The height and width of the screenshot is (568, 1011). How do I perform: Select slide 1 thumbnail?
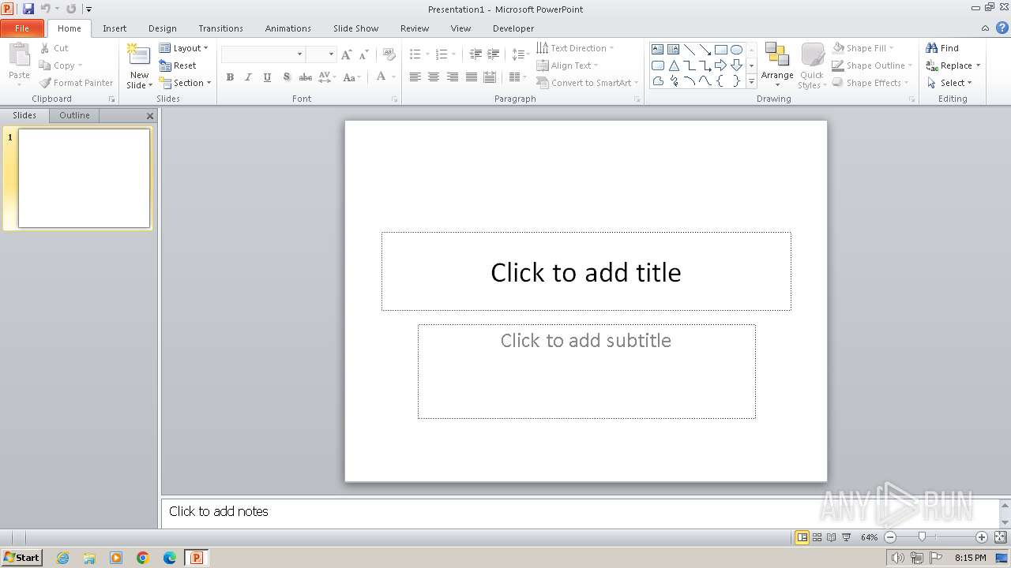coord(84,178)
